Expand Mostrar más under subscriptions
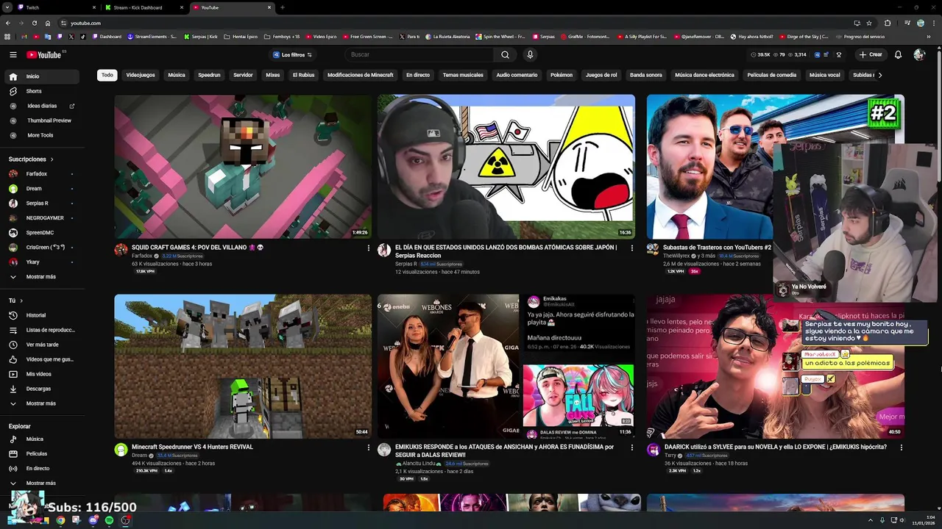 [x=41, y=277]
